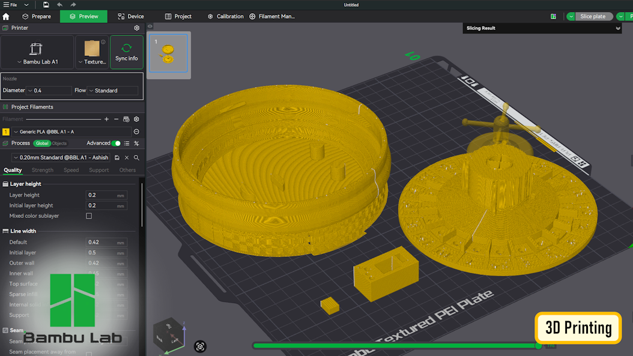The height and width of the screenshot is (356, 633).
Task: Collapse the sidebar with arrow icon
Action: tap(150, 26)
